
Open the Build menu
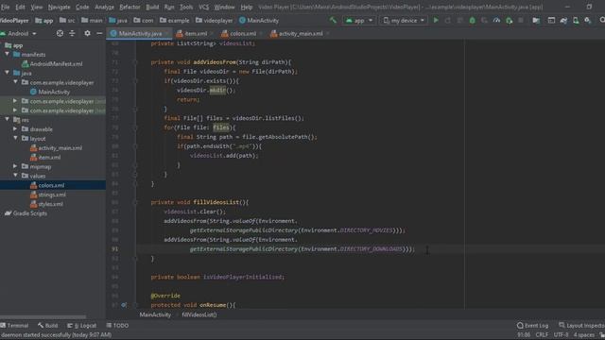coord(152,7)
